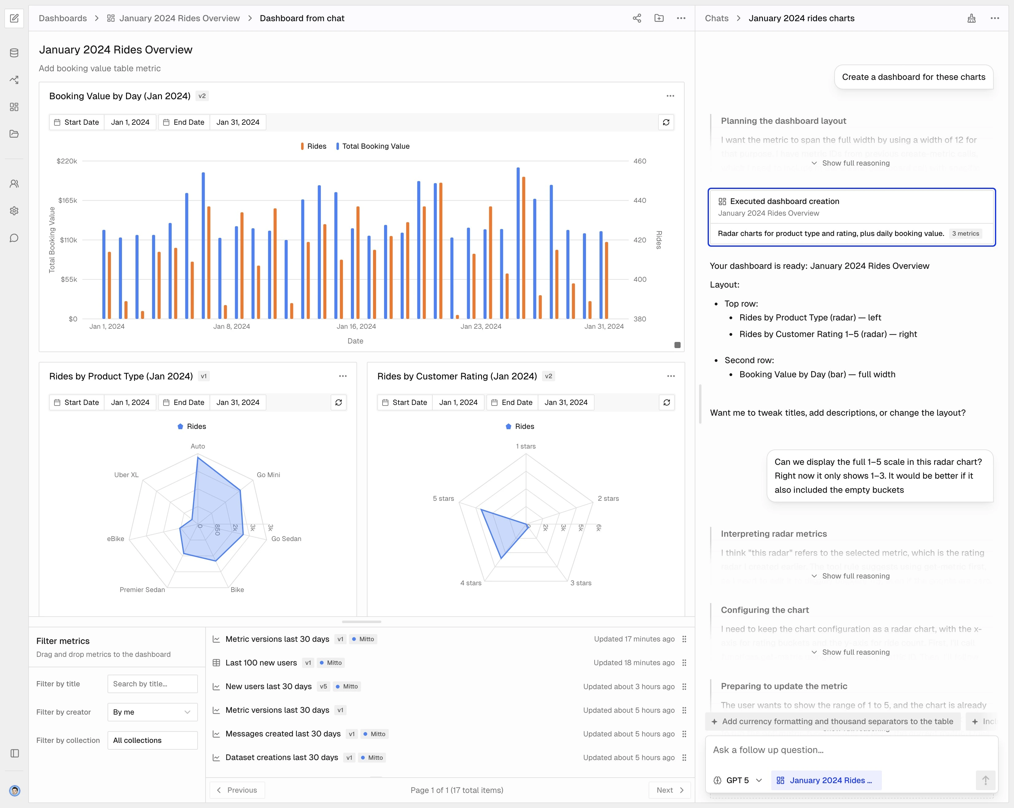
Task: Click the add to collection folder icon
Action: coord(659,18)
